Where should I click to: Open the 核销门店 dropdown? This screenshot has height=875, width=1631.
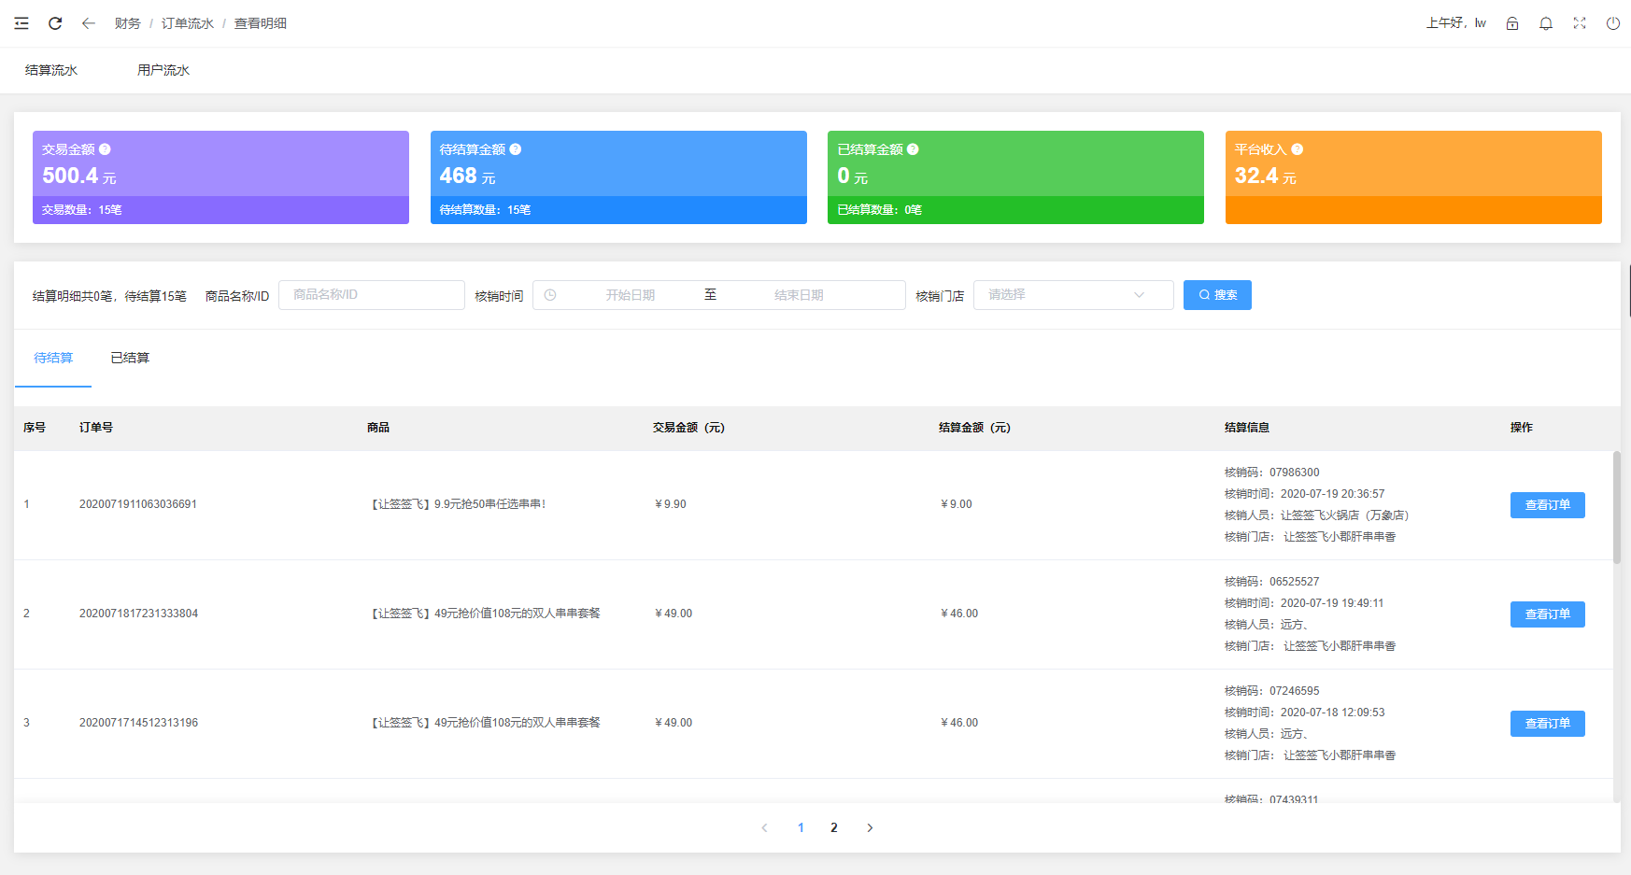pos(1073,295)
